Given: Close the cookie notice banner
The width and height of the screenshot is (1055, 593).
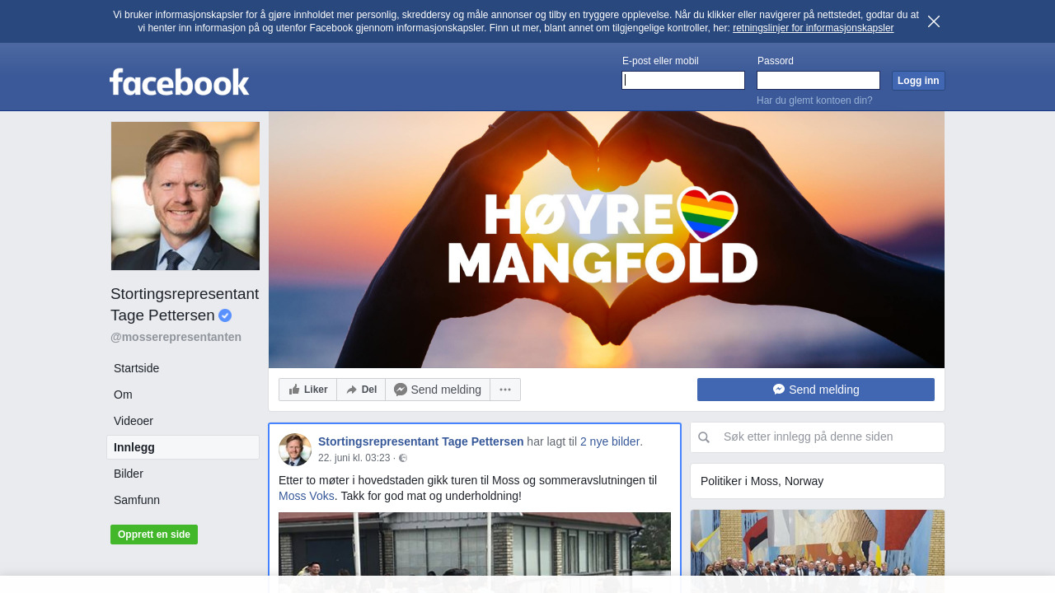Looking at the screenshot, I should 933,21.
